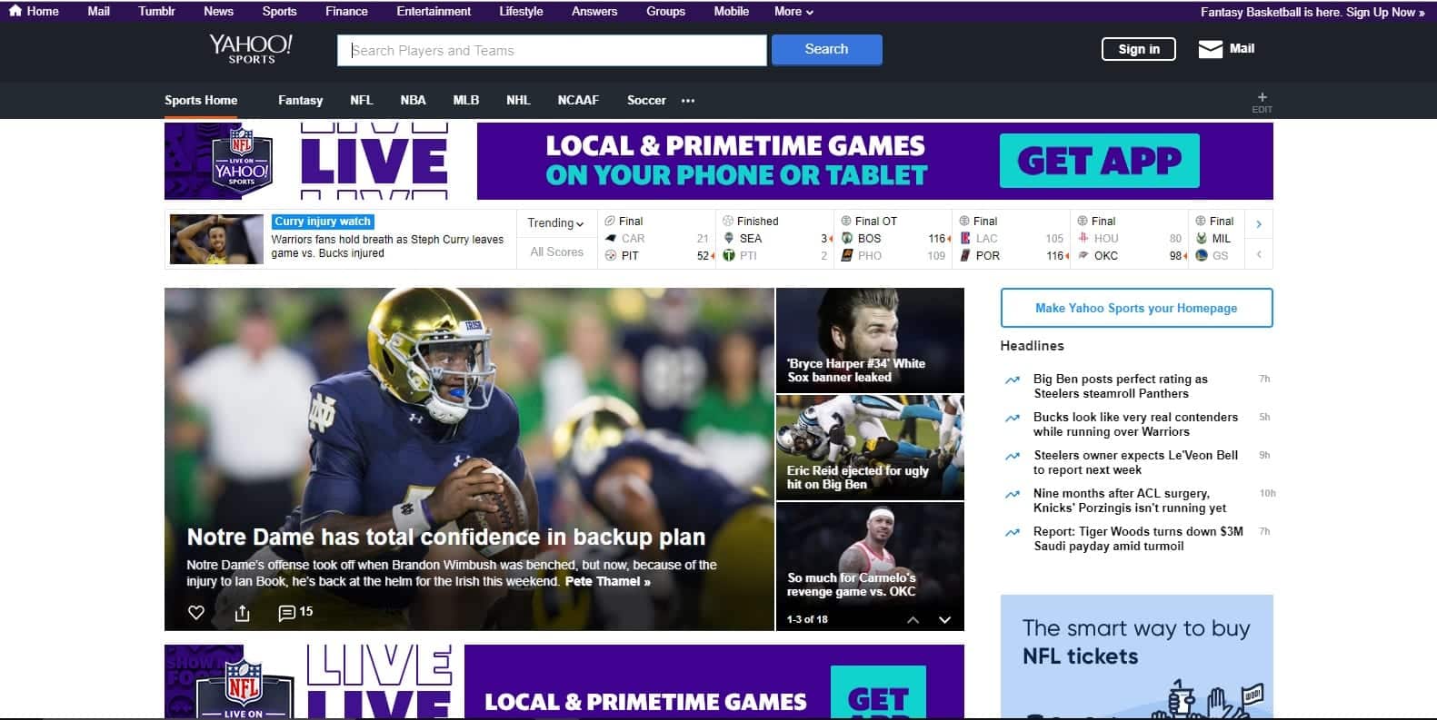Share the Notre Dame story
The image size is (1437, 720).
[242, 613]
